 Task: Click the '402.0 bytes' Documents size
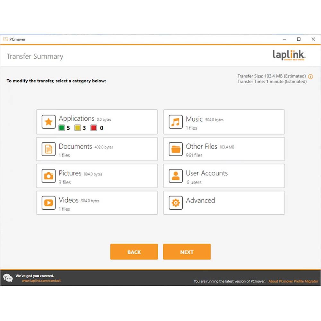(104, 147)
